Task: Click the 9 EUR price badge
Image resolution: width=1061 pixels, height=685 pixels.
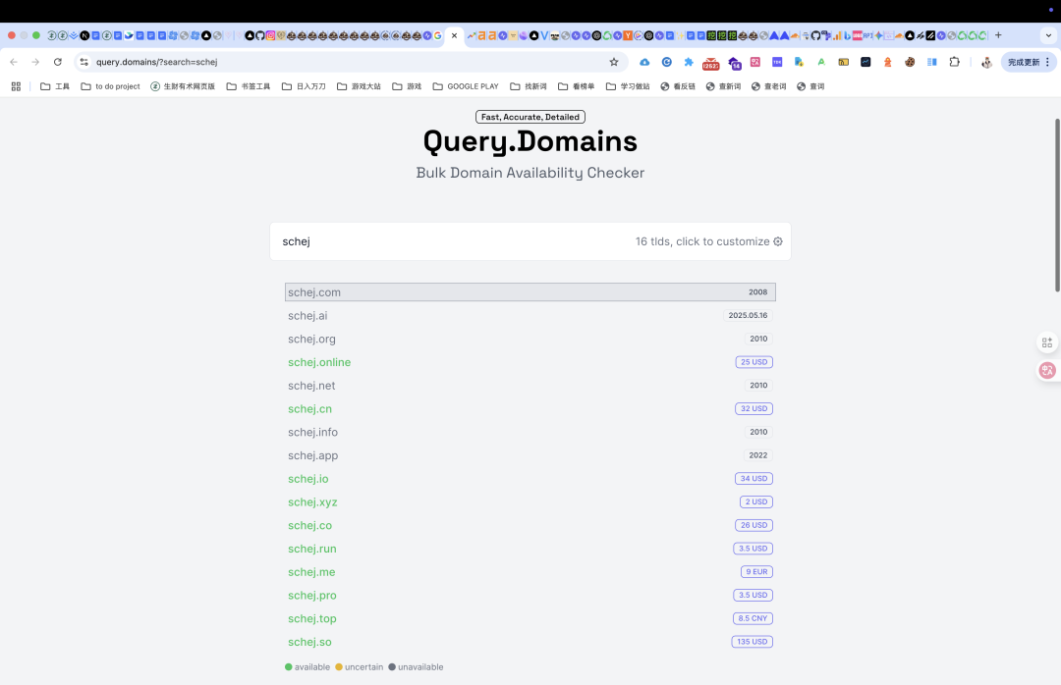Action: 756,572
